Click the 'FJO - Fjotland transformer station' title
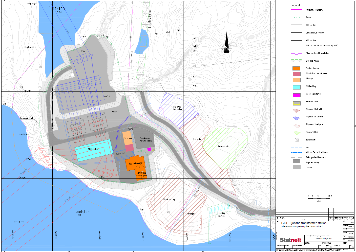This screenshot has height=252, width=356. coord(304,223)
